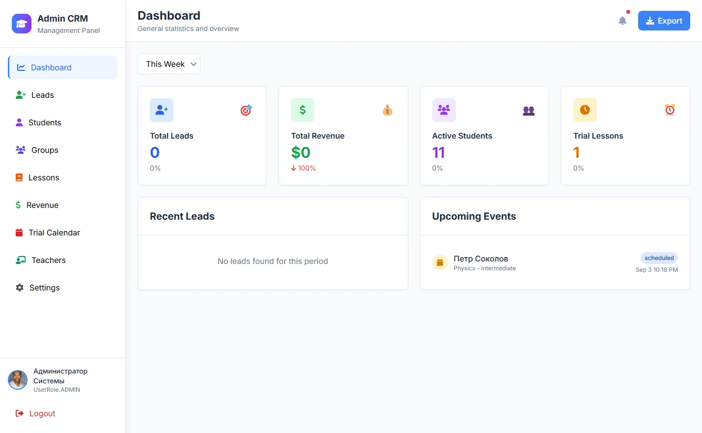The width and height of the screenshot is (702, 433).
Task: Click the yellow calendar icon beside Петр Соколов
Action: coord(440,262)
